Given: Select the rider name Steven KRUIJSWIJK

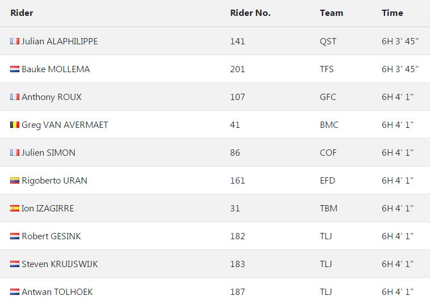Looking at the screenshot, I should click(x=60, y=264).
